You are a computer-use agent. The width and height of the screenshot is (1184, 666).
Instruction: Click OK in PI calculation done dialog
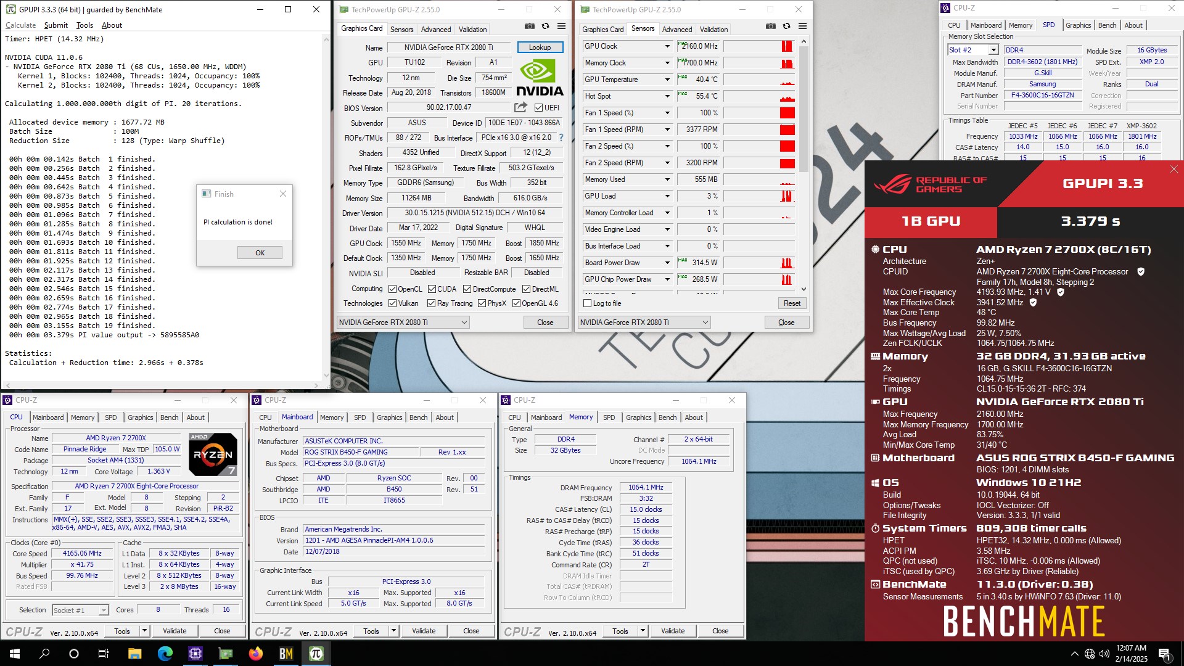tap(260, 253)
